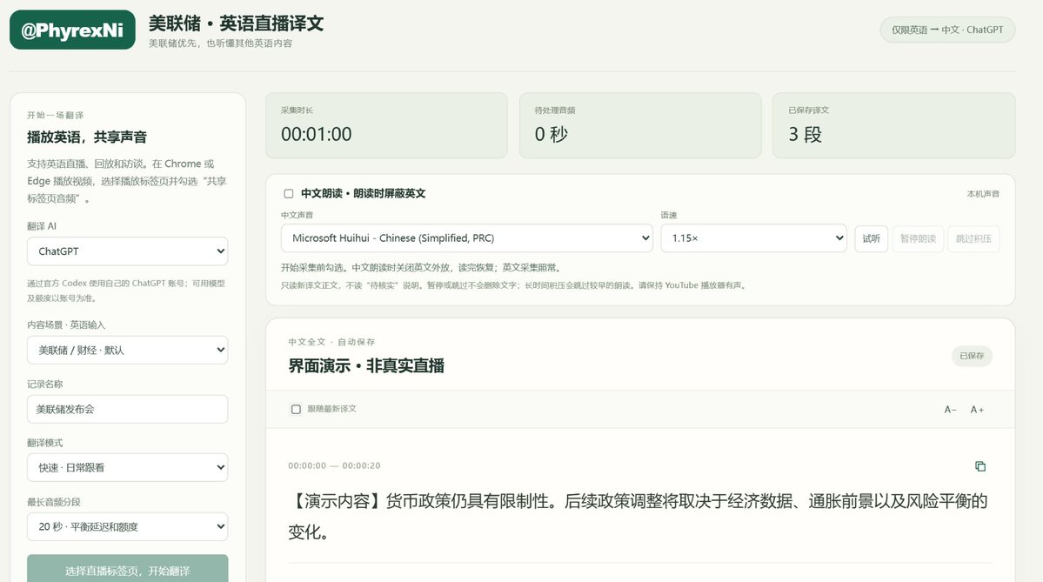Click the 00:00:00 — 00:00:20 timestamp

[334, 465]
